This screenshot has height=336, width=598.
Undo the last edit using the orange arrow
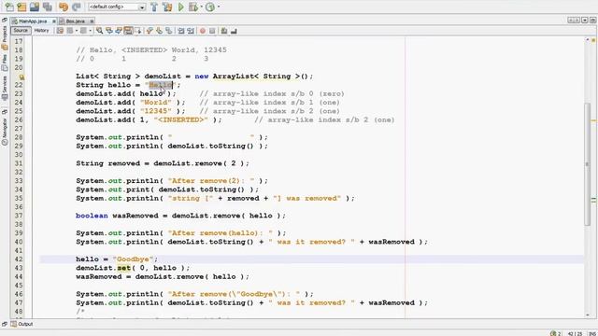(x=64, y=7)
